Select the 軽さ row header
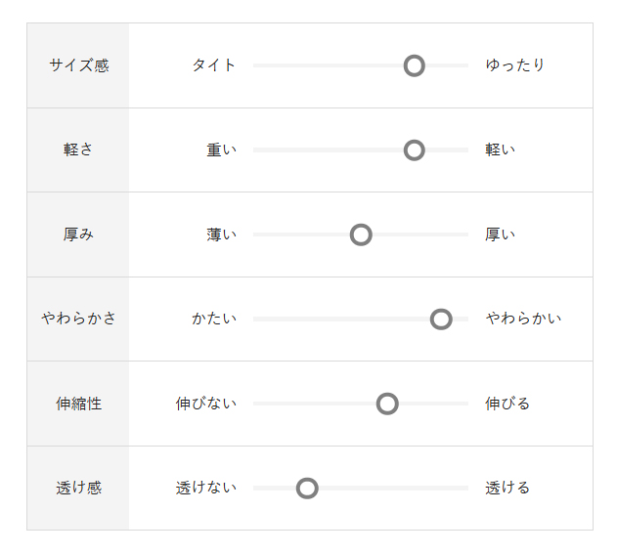Screen dimensions: 617x554 [78, 150]
